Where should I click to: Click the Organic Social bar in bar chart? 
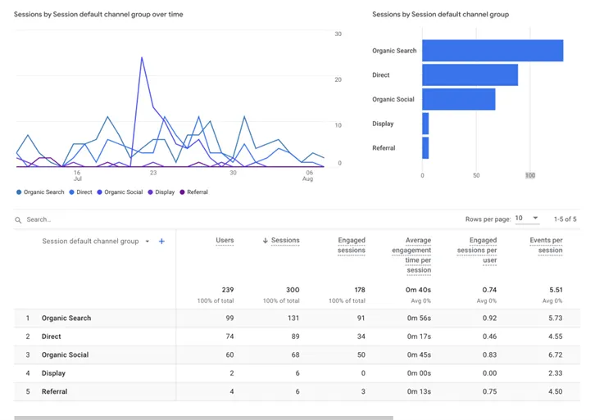point(458,99)
